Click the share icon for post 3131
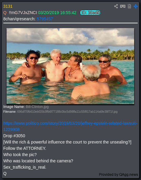The image size is (141, 180). click(x=116, y=6)
